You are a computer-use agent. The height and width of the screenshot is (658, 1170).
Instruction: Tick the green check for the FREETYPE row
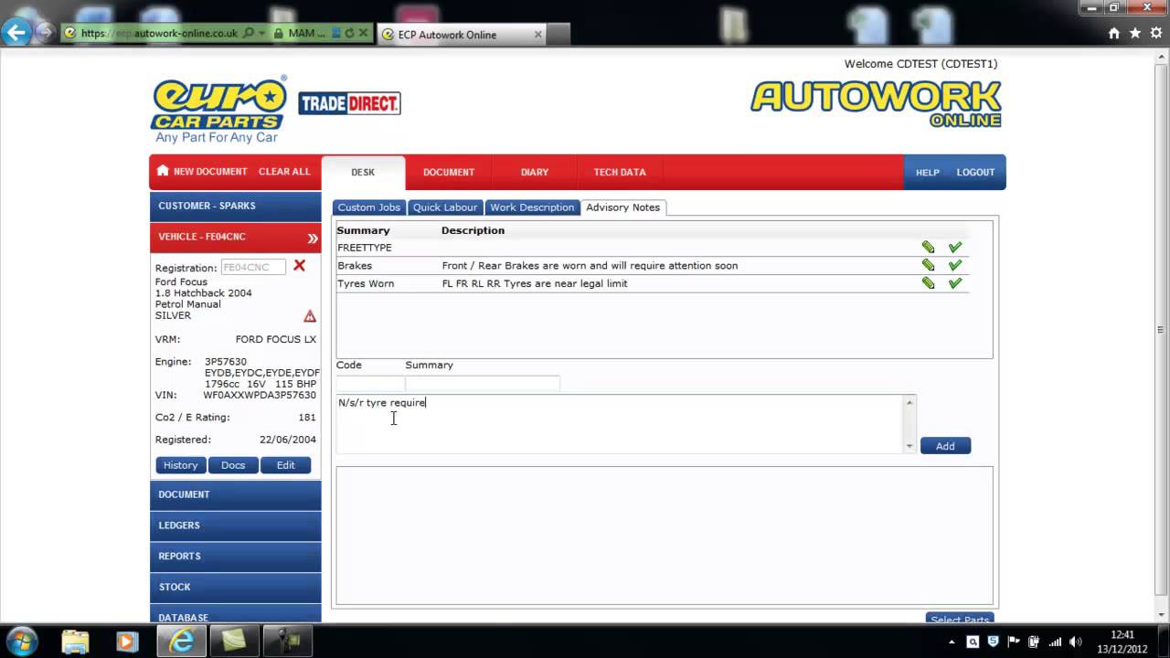[955, 248]
